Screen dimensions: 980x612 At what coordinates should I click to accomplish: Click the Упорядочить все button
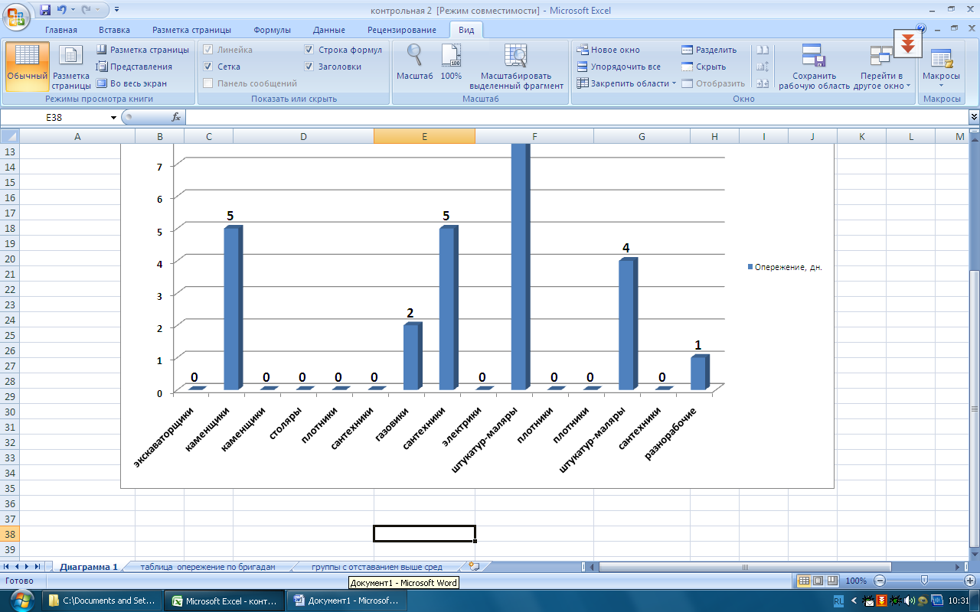coord(619,67)
